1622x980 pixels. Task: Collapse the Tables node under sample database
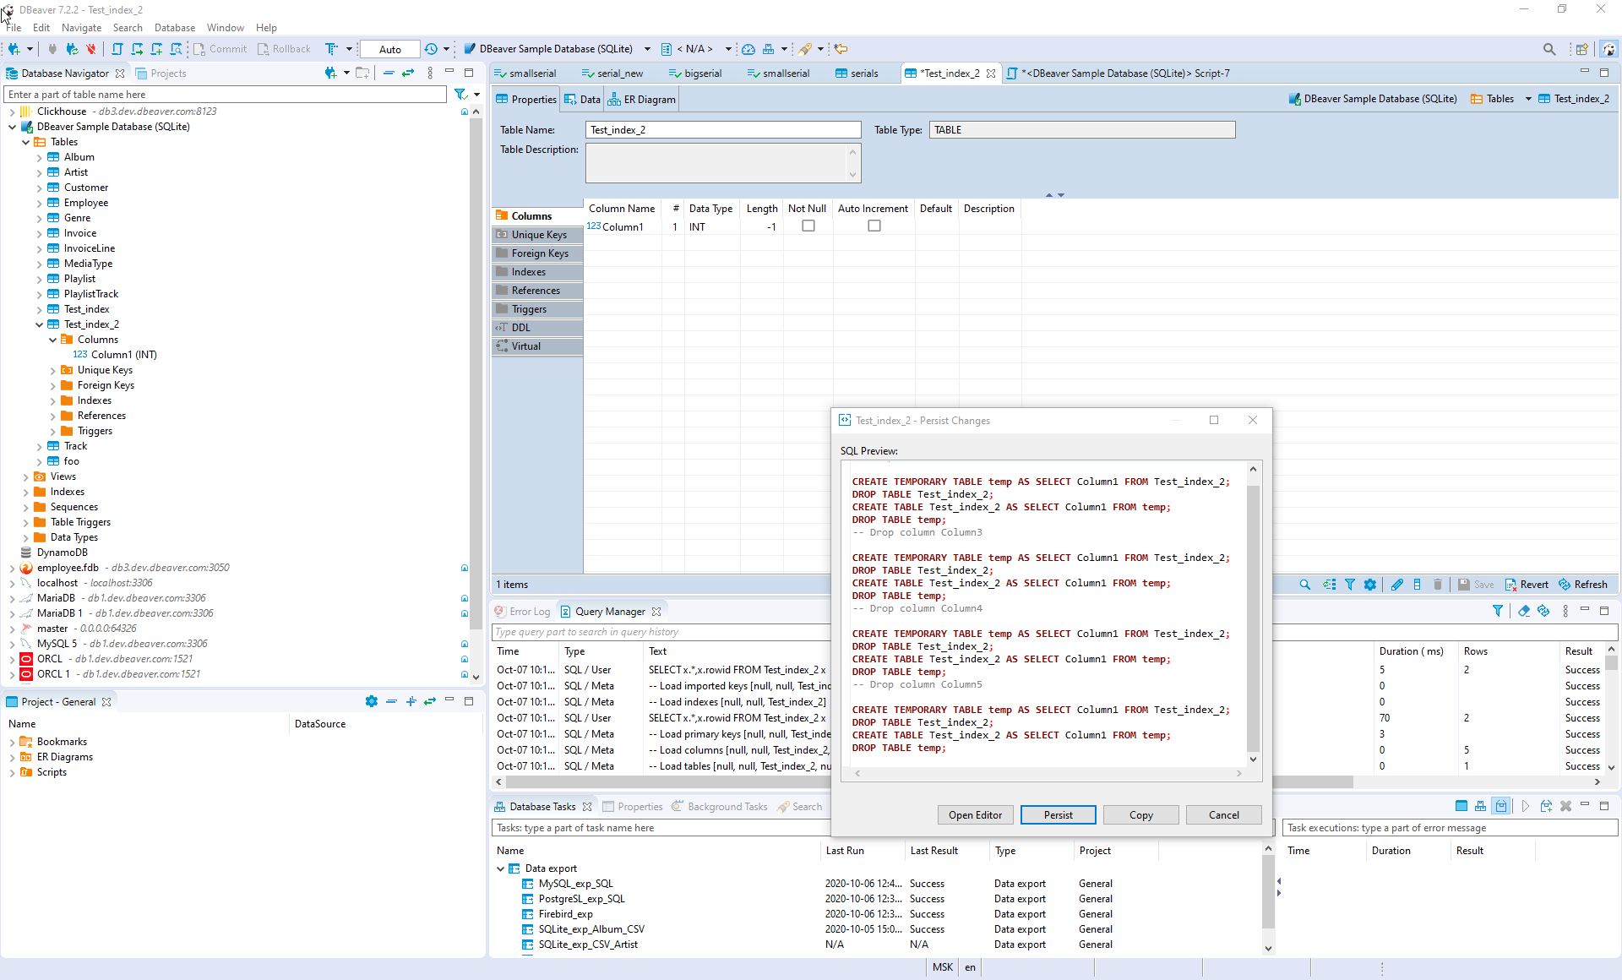[25, 141]
